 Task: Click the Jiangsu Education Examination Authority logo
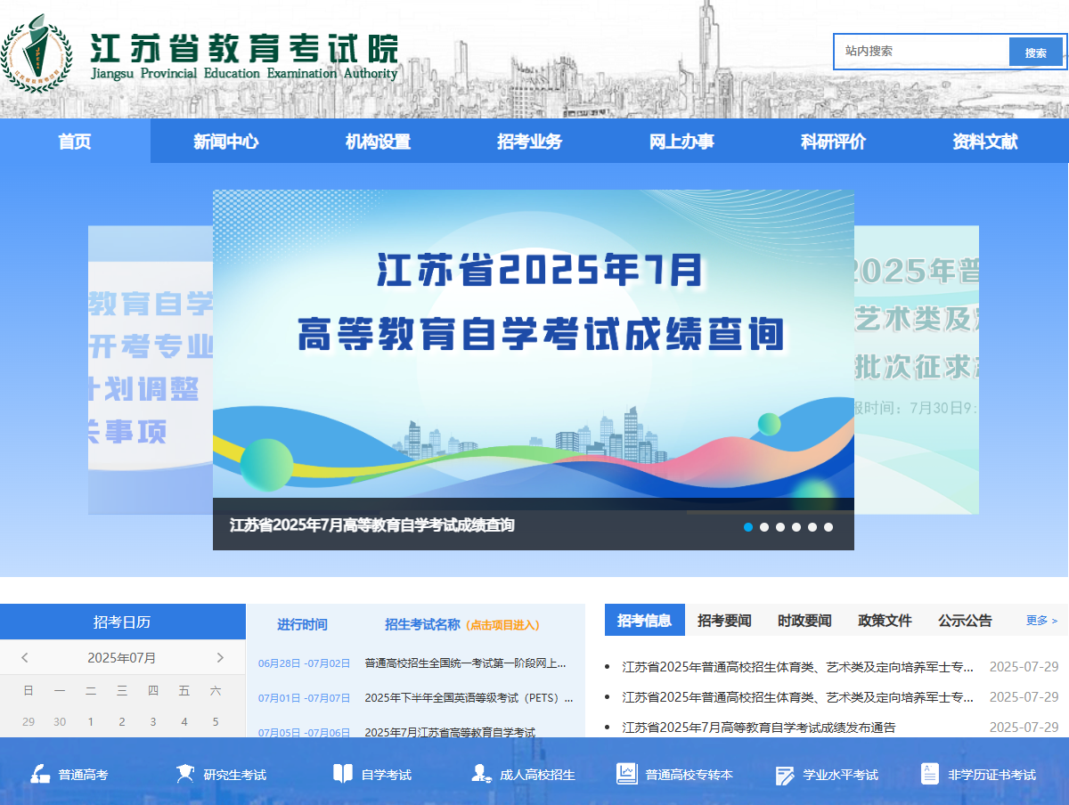37,53
